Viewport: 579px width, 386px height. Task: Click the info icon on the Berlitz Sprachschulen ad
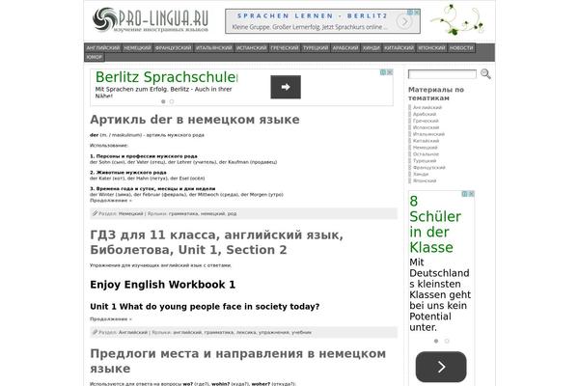tap(383, 72)
